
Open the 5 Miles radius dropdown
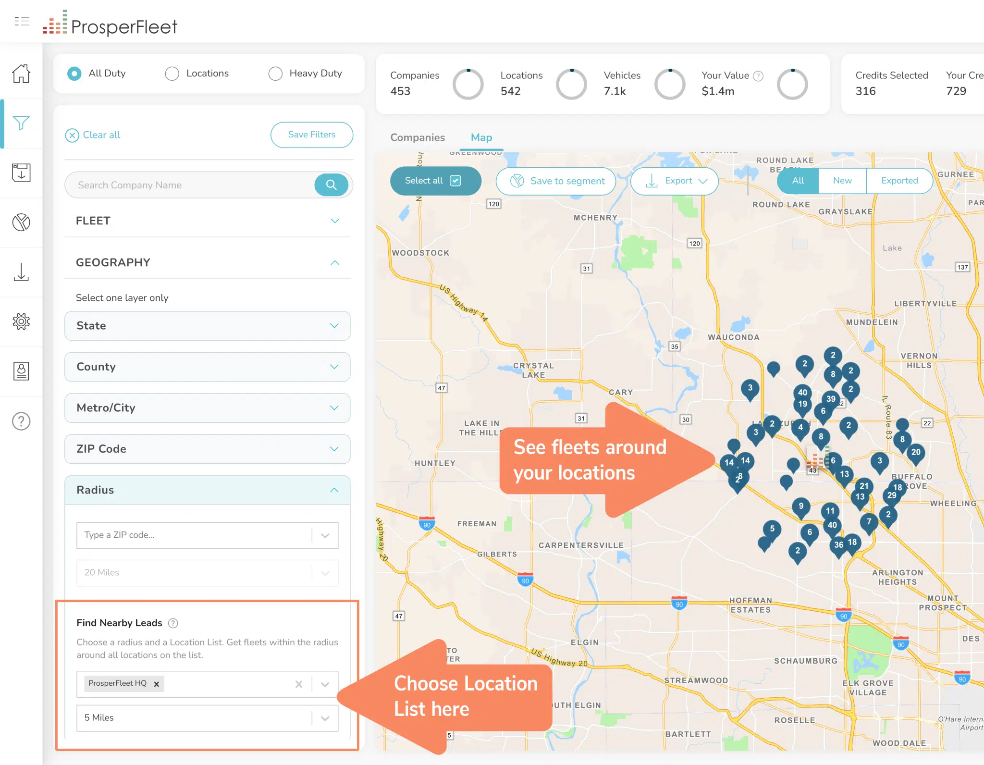point(208,718)
